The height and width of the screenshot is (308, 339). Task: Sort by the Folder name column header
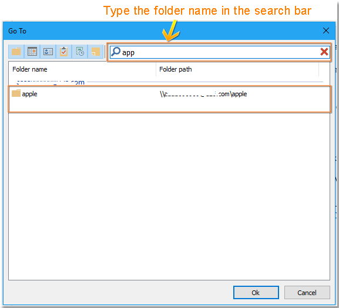[82, 69]
